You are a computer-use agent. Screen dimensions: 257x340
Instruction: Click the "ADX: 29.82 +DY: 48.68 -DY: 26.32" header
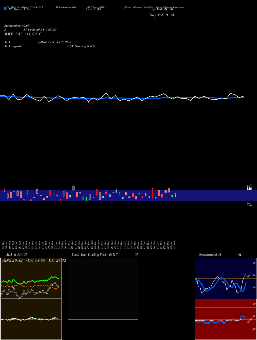[x=34, y=261]
